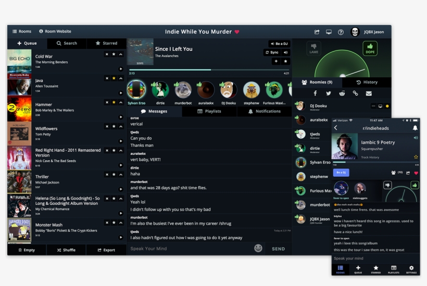Image resolution: width=427 pixels, height=286 pixels.
Task: Move Hammer to the top of the queue
Action: [x=121, y=102]
